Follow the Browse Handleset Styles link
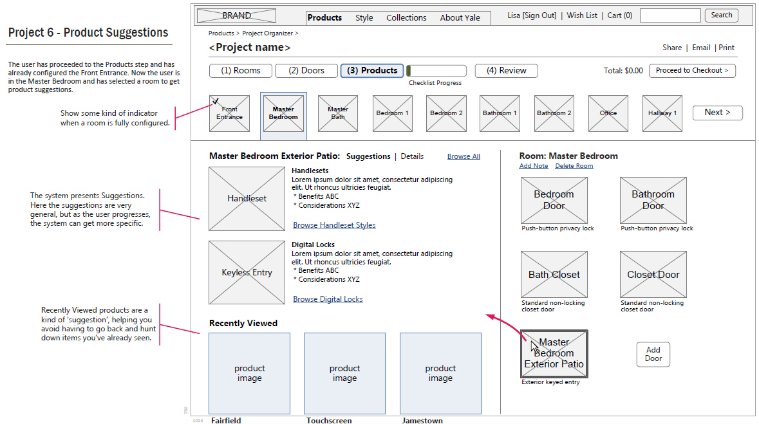 pos(334,225)
